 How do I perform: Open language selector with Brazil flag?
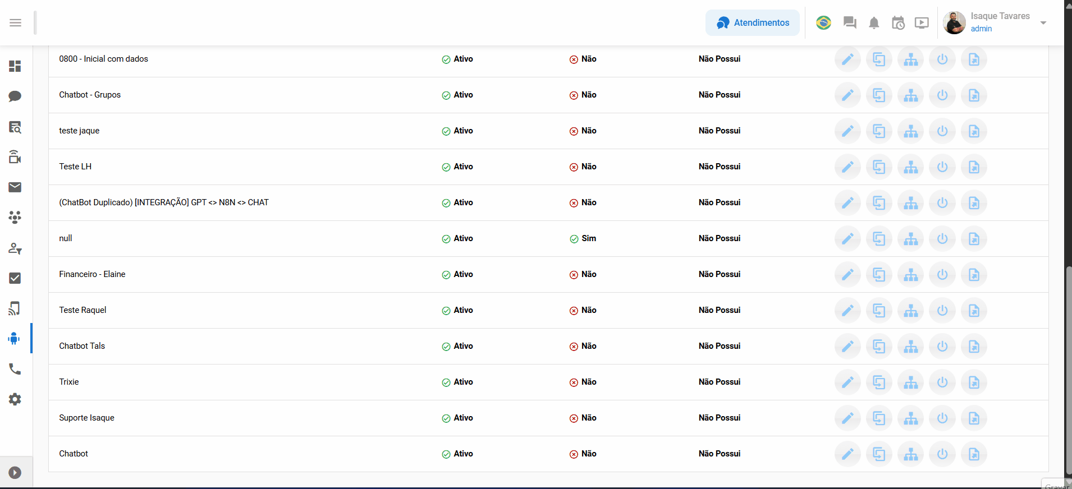click(x=823, y=23)
